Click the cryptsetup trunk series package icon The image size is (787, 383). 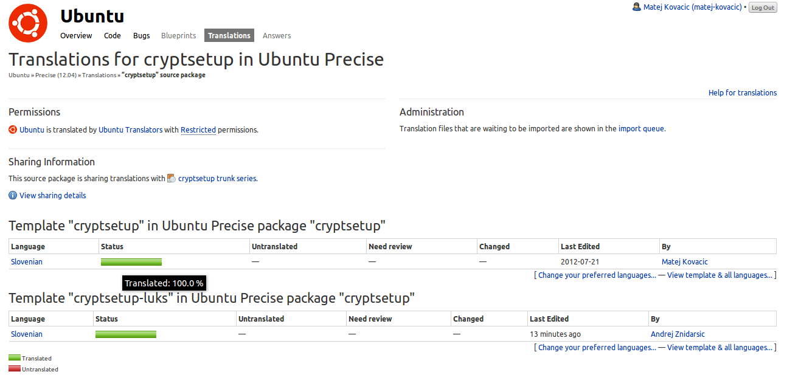[x=172, y=178]
